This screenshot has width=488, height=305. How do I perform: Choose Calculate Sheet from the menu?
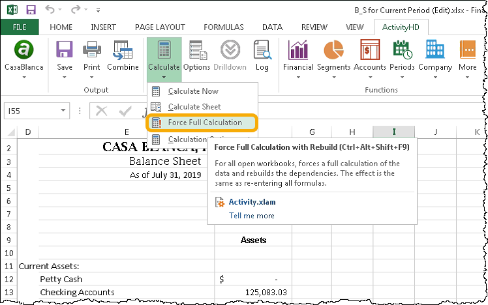[x=202, y=107]
